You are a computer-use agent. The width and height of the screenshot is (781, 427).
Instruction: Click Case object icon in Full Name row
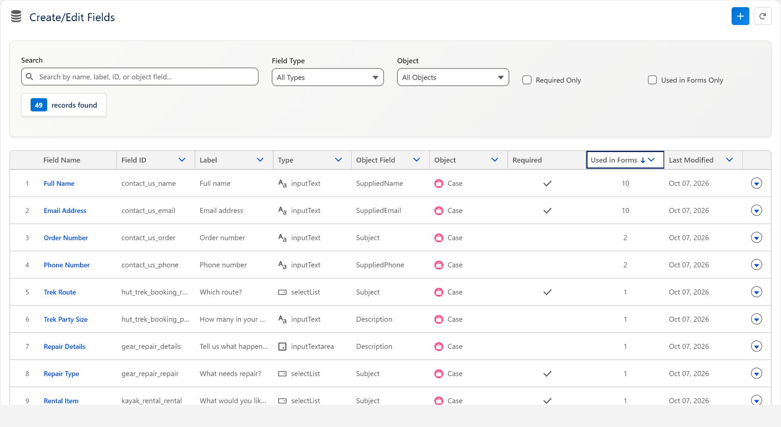pyautogui.click(x=439, y=183)
